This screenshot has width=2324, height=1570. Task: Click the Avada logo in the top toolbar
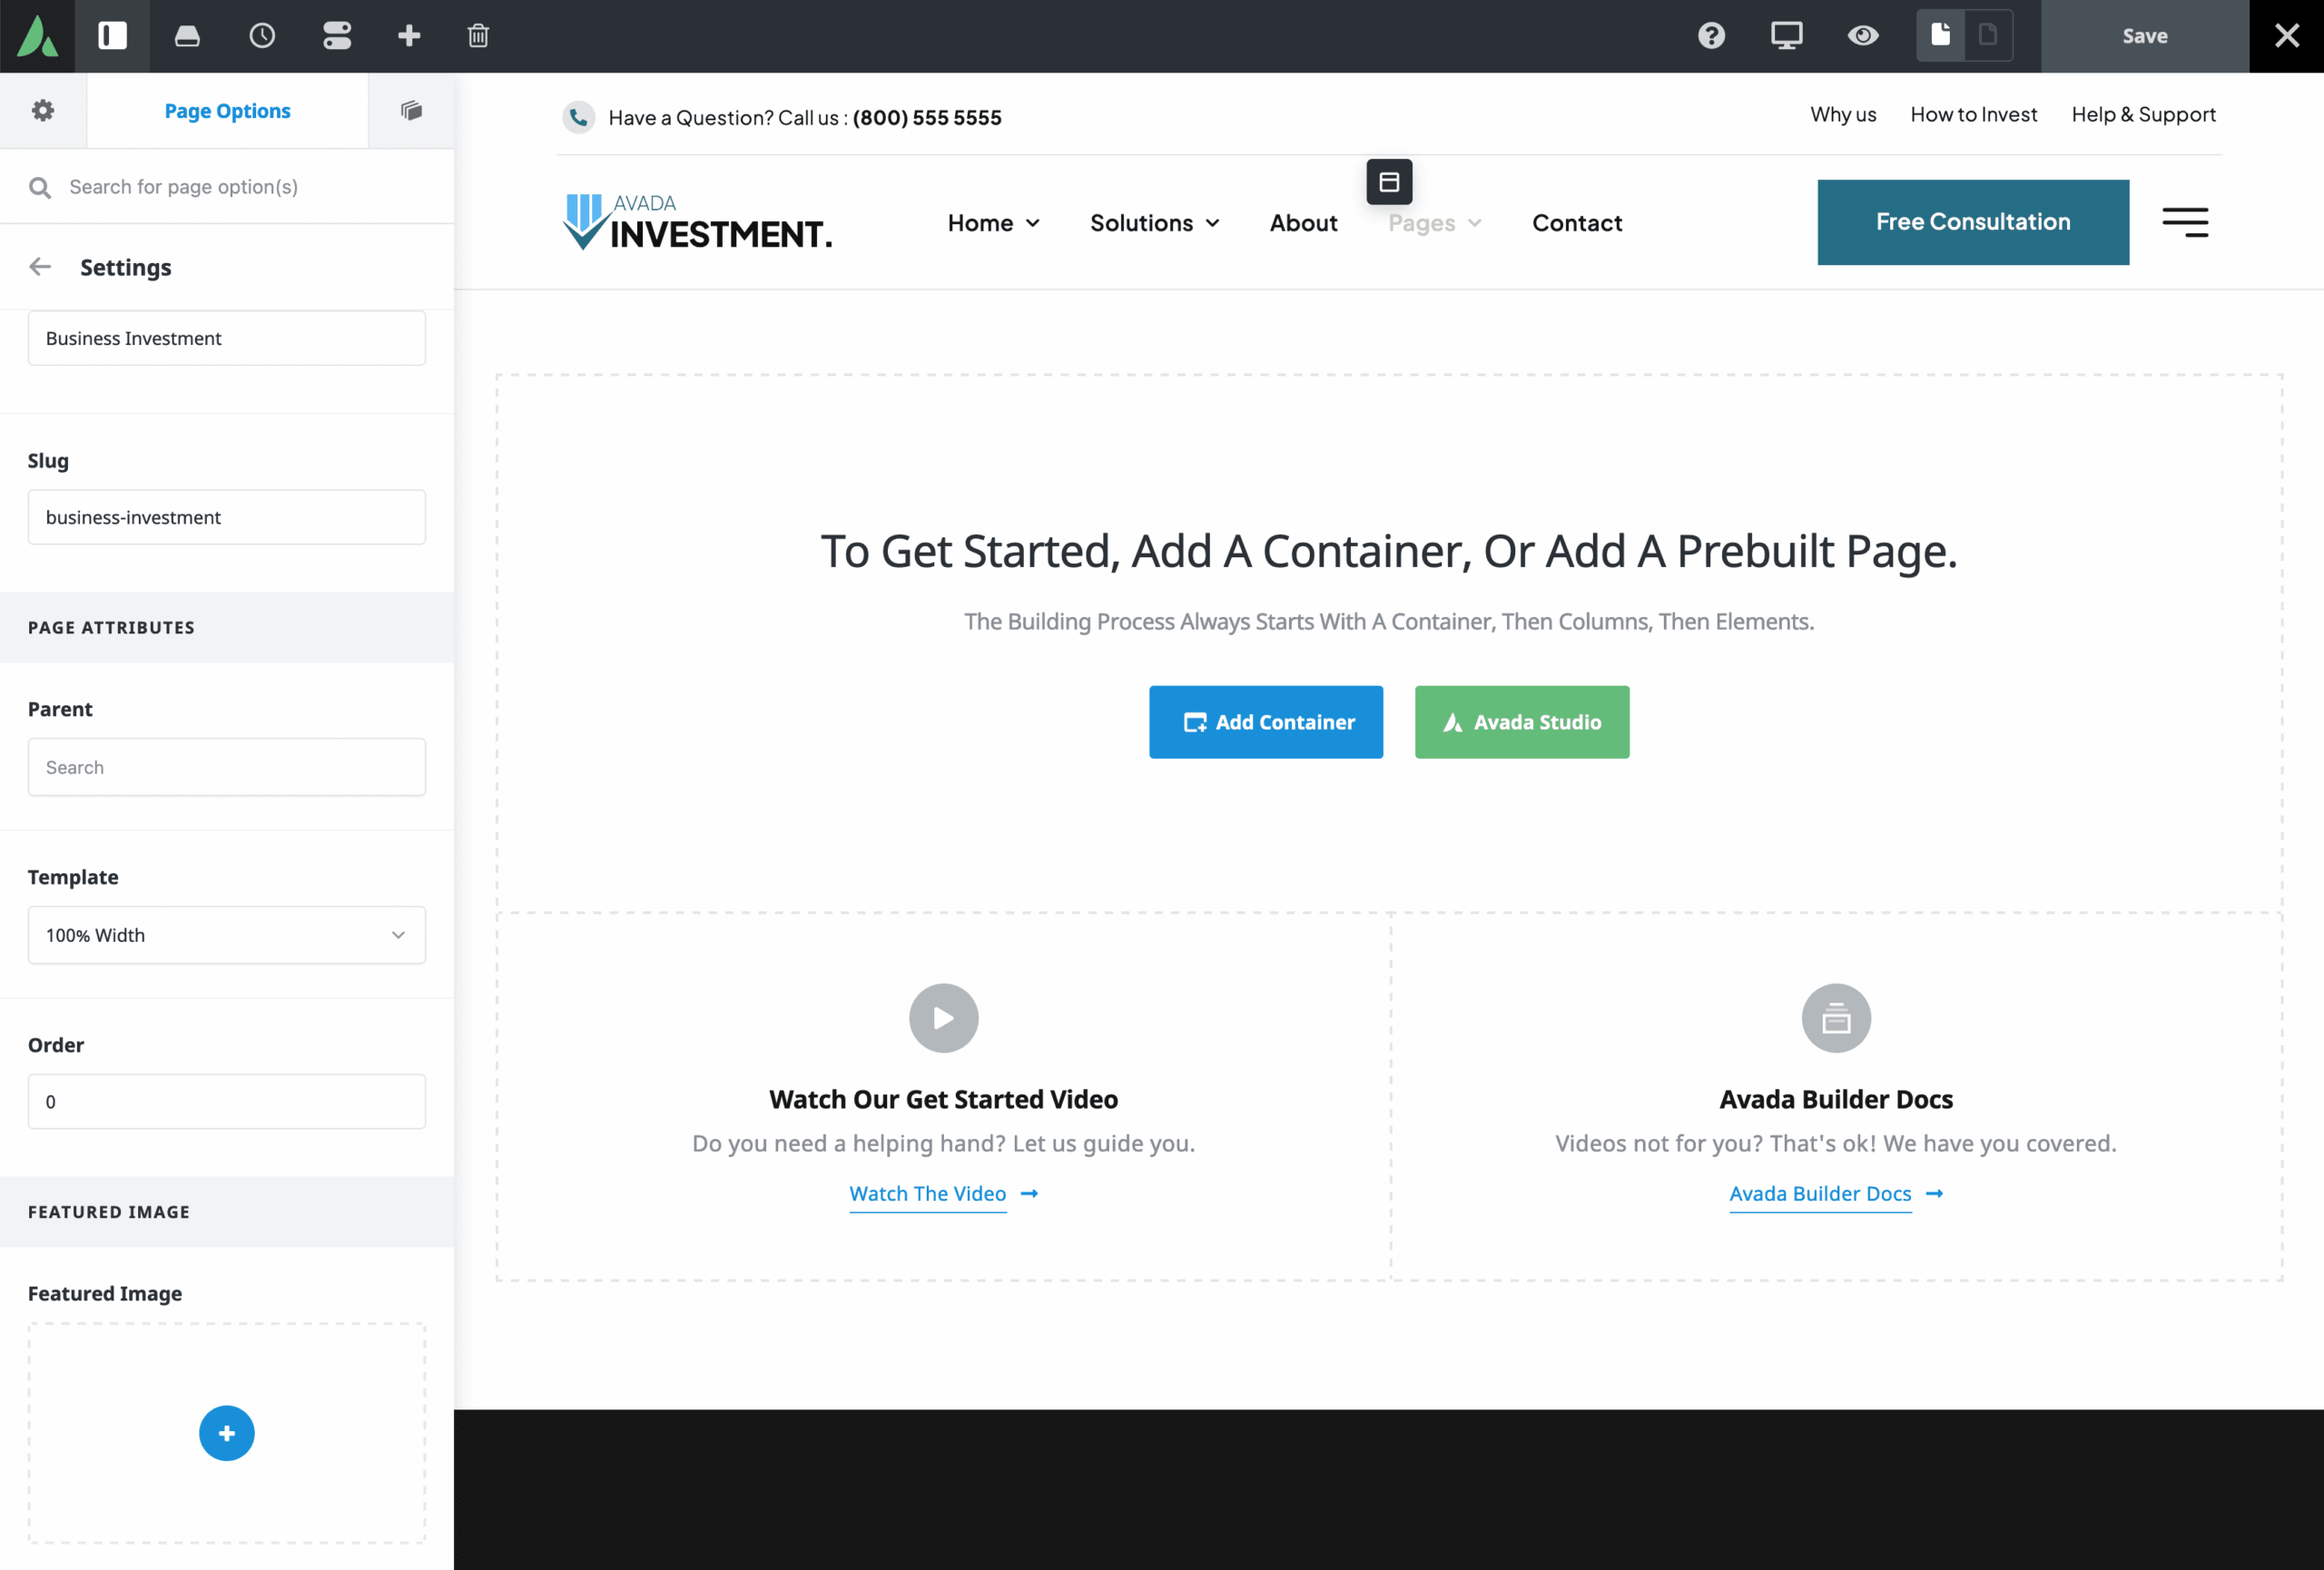click(x=38, y=36)
